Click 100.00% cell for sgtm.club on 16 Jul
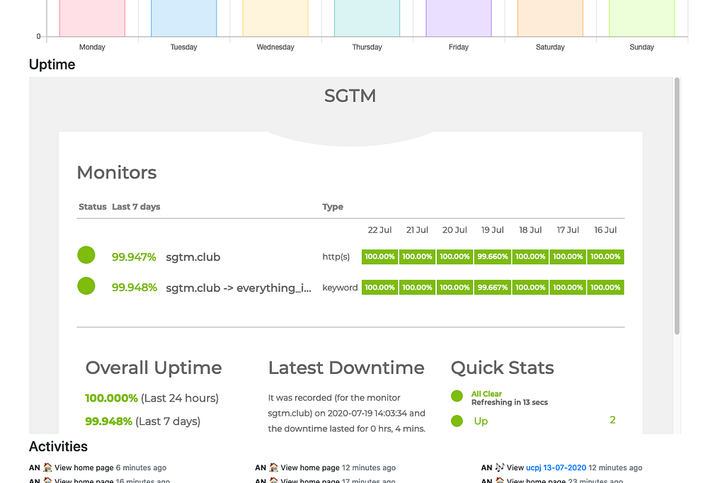 coord(605,256)
